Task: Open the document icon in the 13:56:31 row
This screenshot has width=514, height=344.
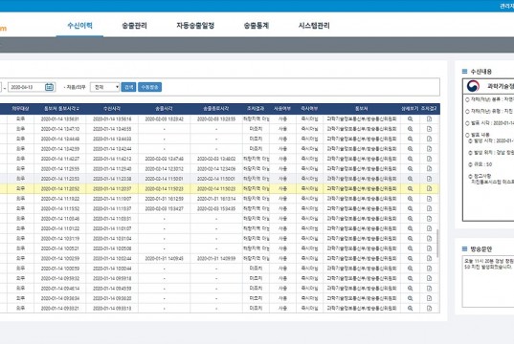Action: pos(429,119)
